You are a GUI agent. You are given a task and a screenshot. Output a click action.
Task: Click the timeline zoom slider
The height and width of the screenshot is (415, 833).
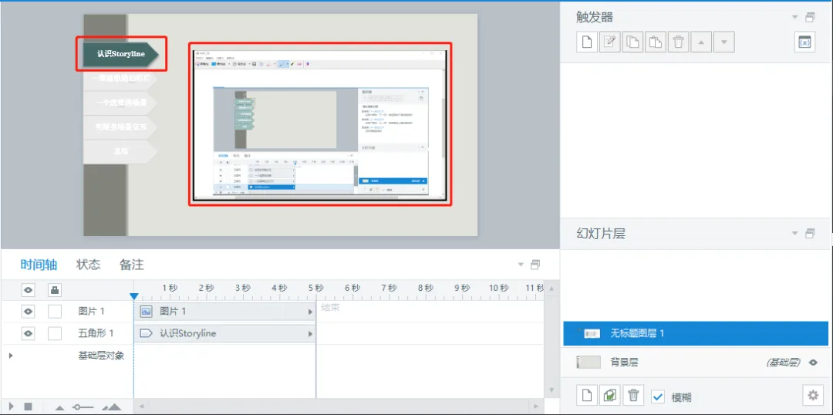tap(82, 407)
